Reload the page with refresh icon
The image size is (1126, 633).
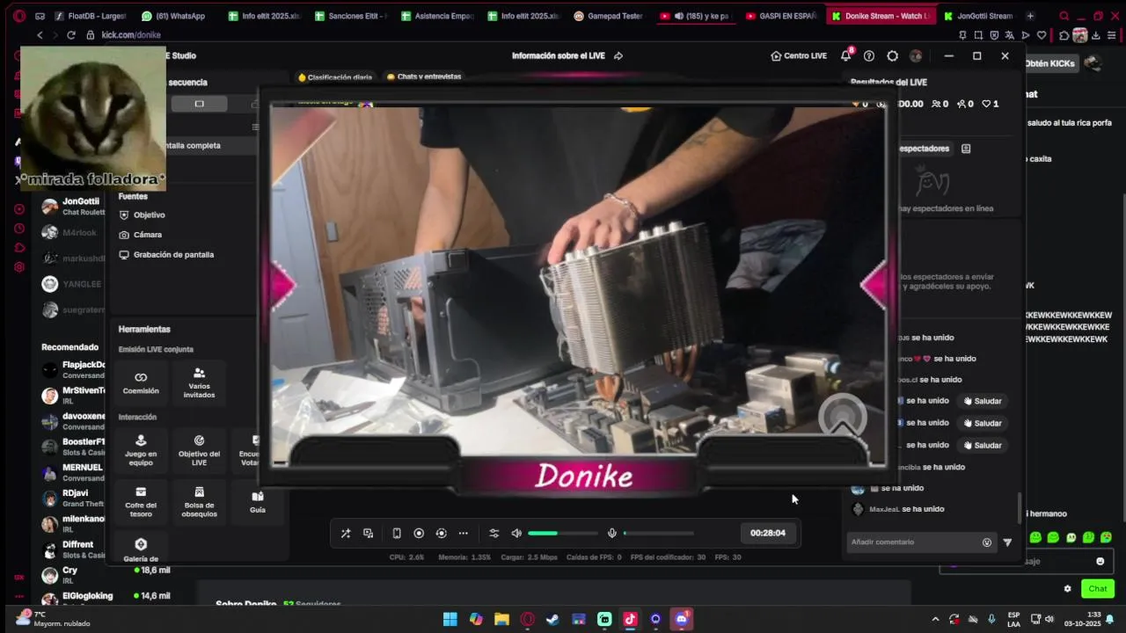click(x=70, y=35)
